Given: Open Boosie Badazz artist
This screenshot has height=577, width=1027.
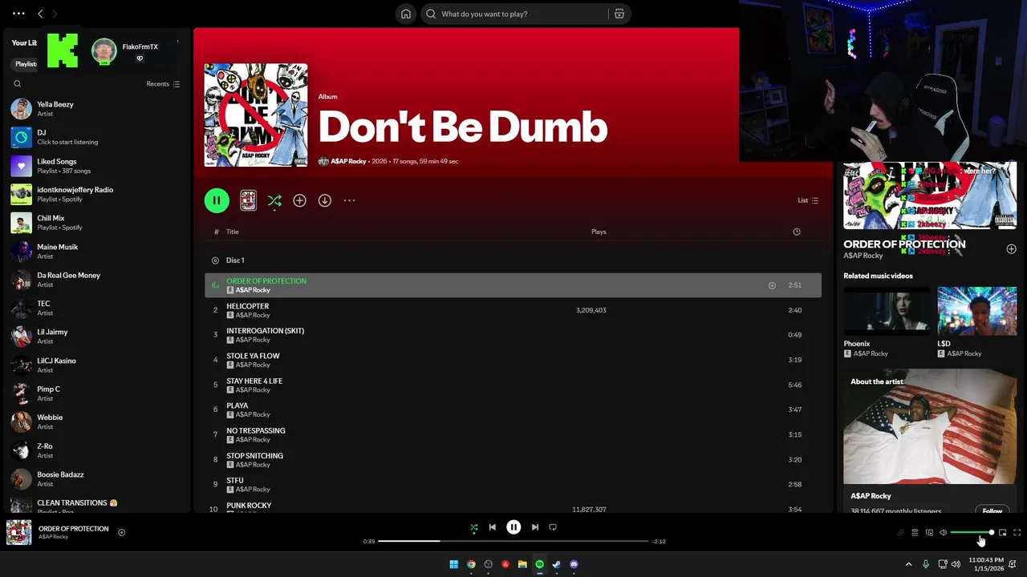Looking at the screenshot, I should tap(96, 479).
